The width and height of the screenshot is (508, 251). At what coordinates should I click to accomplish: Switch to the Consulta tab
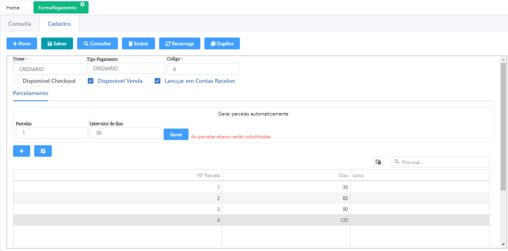pos(20,23)
